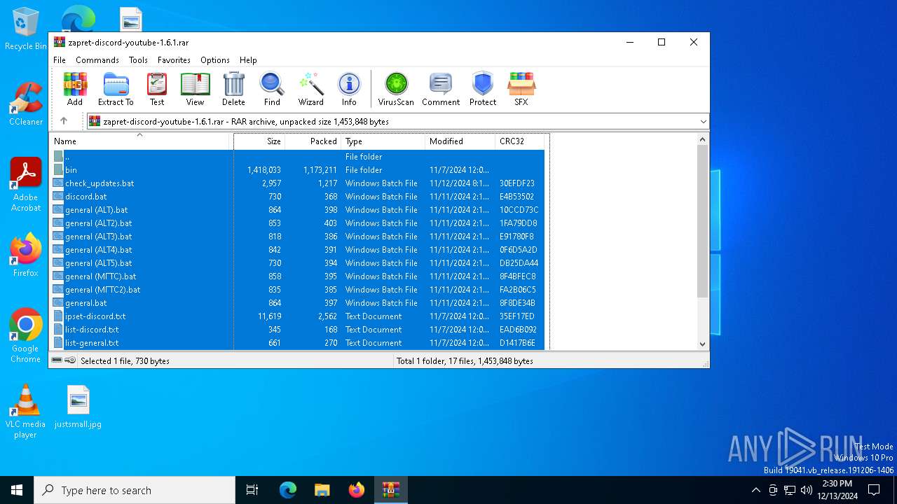
Task: Click the SFX toolbar icon
Action: [x=521, y=89]
